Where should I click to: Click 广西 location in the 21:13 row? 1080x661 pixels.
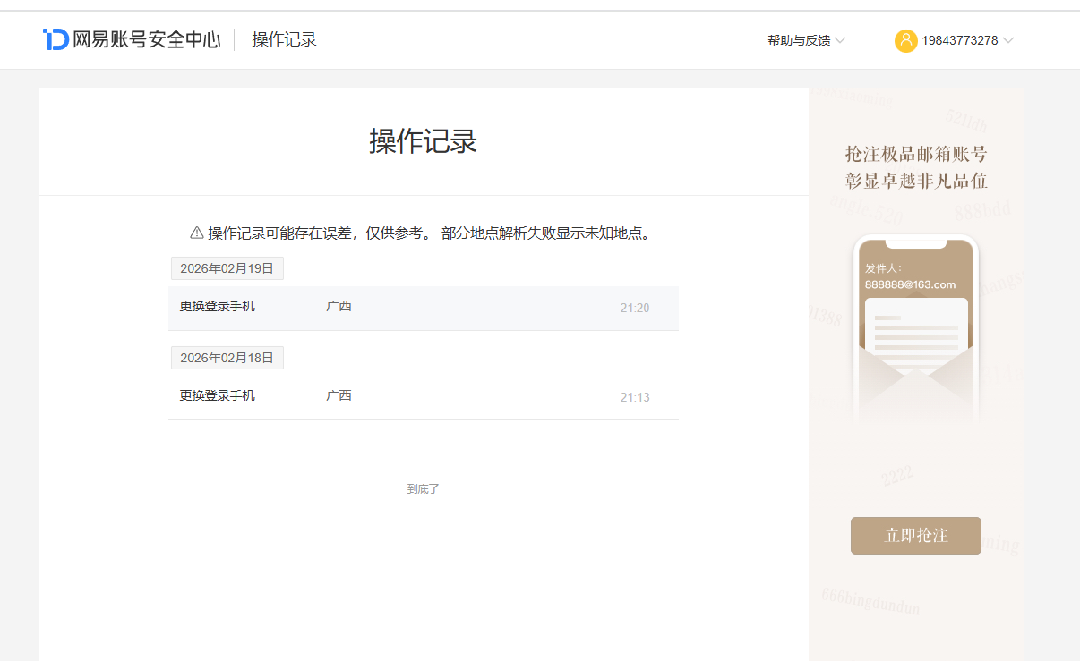click(x=339, y=396)
